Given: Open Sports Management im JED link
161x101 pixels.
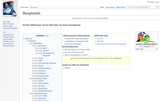Looking at the screenshot, I should (76, 55).
